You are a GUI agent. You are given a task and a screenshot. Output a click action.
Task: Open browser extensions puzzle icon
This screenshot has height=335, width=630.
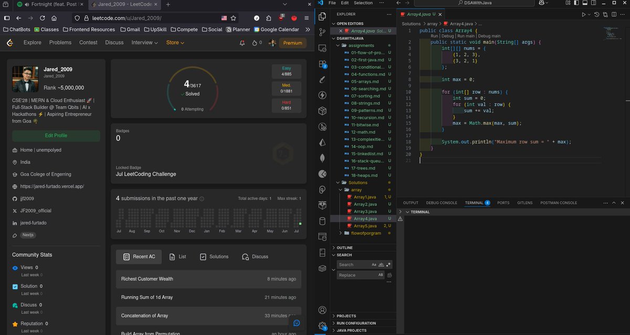click(269, 17)
